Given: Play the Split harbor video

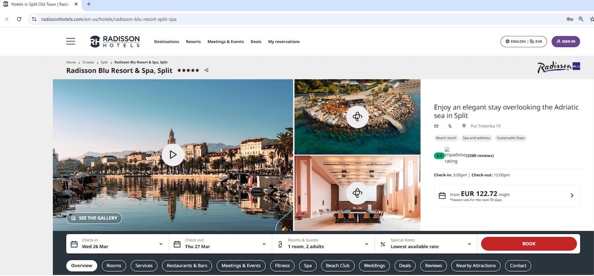Looking at the screenshot, I should [173, 154].
